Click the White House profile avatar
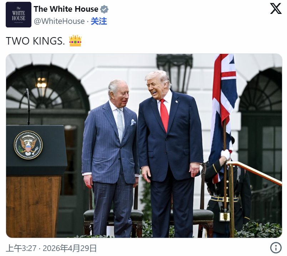The image size is (287, 256). 19,15
